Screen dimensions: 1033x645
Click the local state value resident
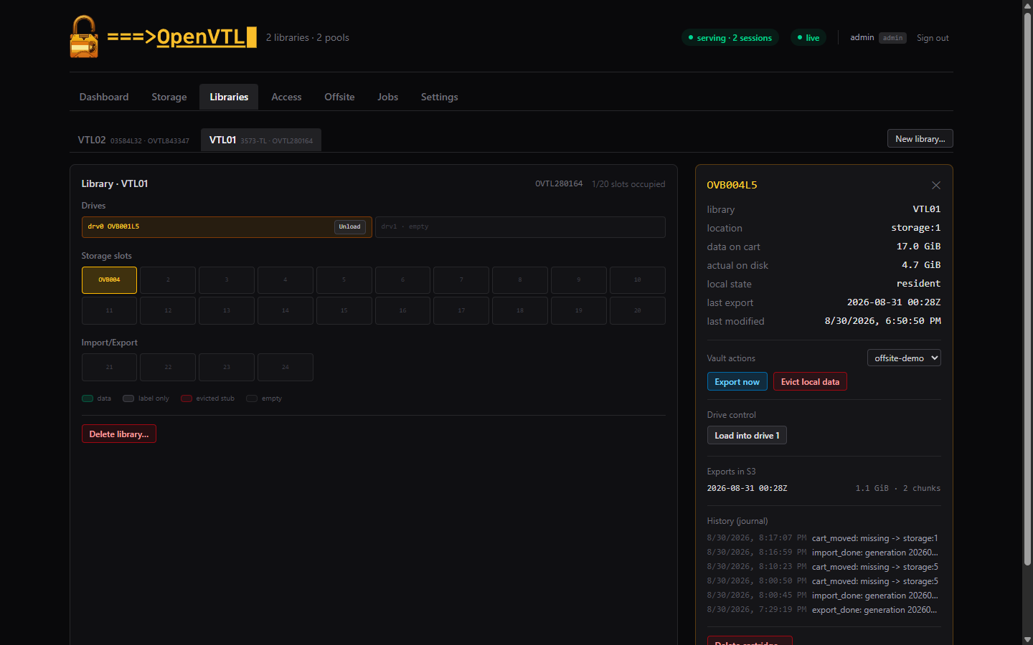click(x=919, y=284)
